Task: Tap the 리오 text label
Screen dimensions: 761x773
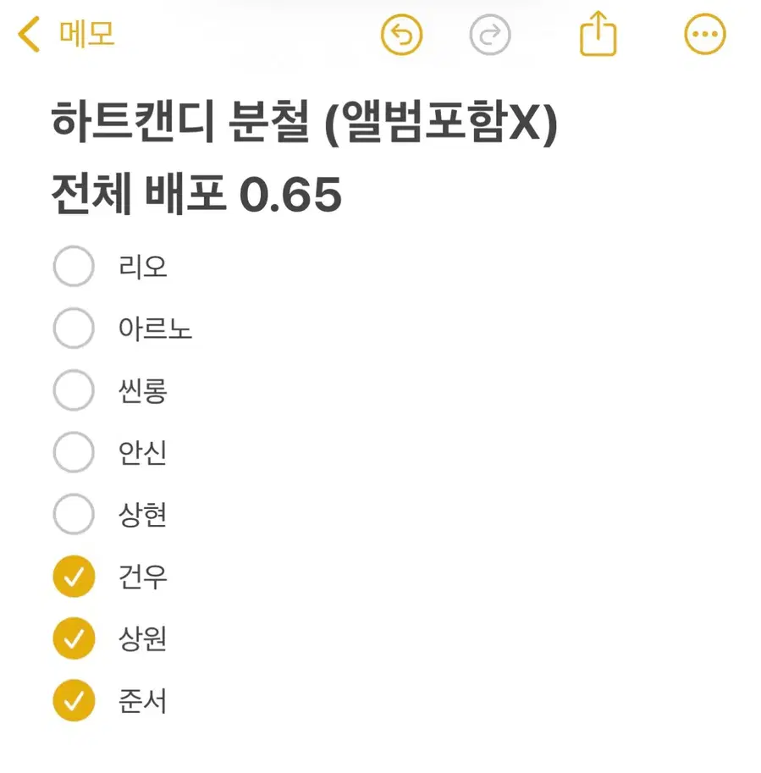Action: pyautogui.click(x=143, y=267)
